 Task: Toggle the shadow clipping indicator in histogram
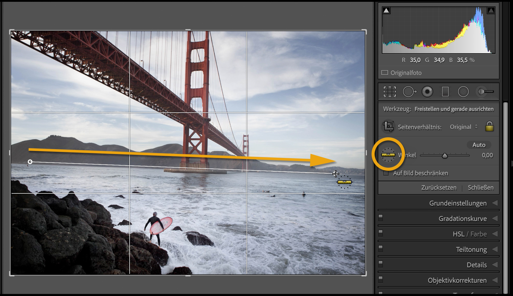pyautogui.click(x=386, y=11)
